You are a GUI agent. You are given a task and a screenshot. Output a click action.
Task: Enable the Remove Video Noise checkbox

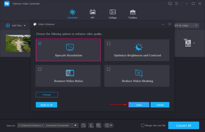click(x=40, y=69)
